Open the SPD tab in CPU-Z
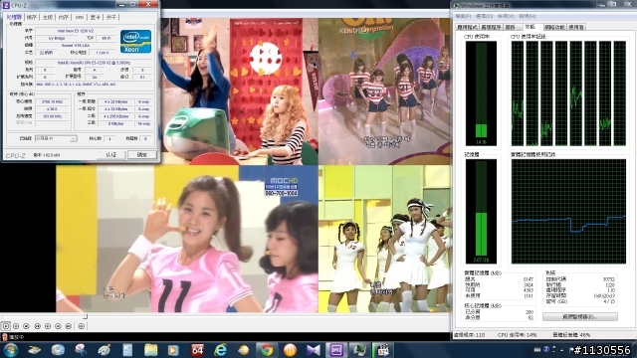637x358 pixels. click(x=80, y=17)
